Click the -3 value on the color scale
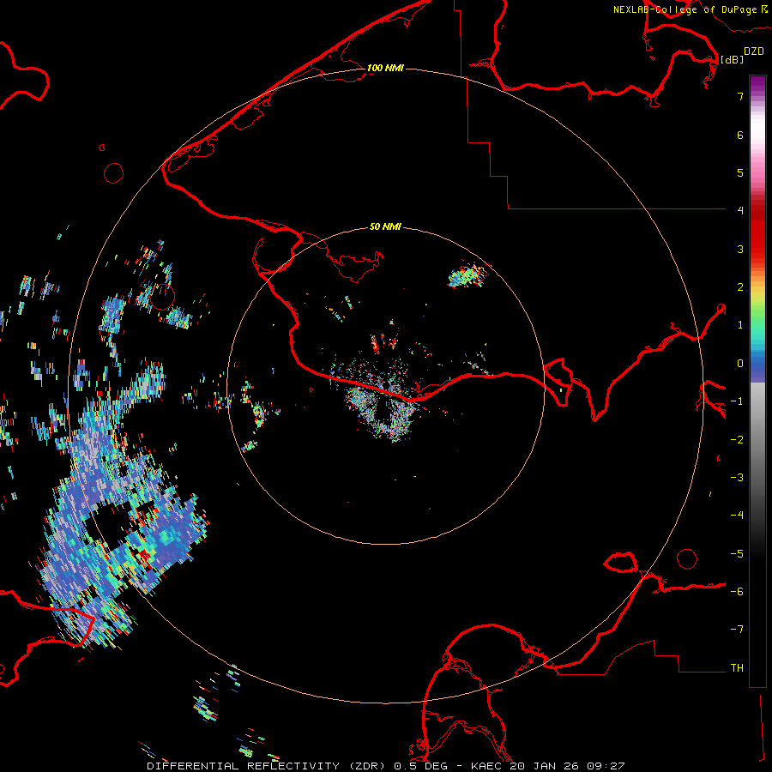The image size is (772, 772). [x=737, y=478]
